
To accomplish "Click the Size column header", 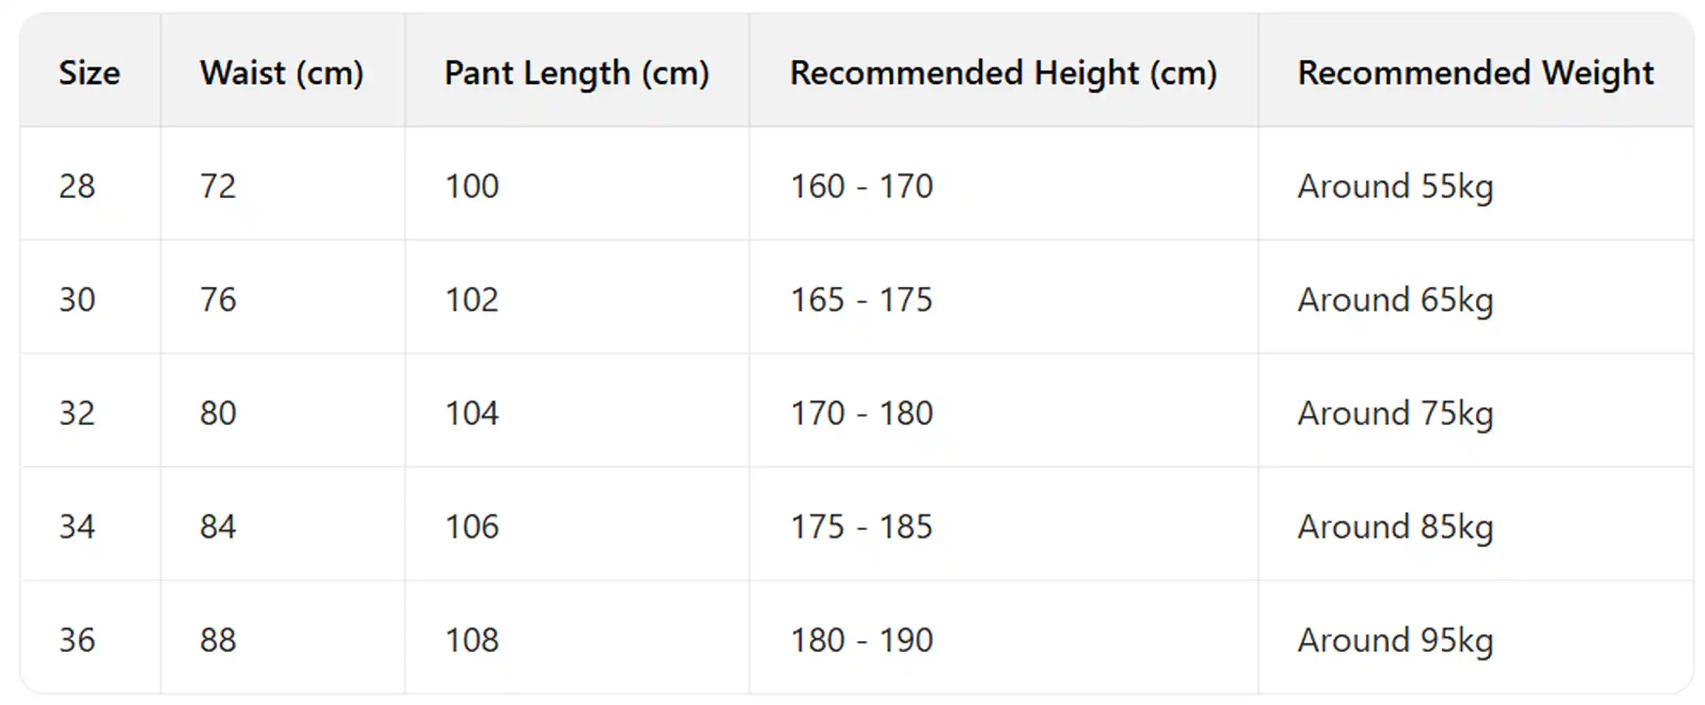I will (90, 73).
